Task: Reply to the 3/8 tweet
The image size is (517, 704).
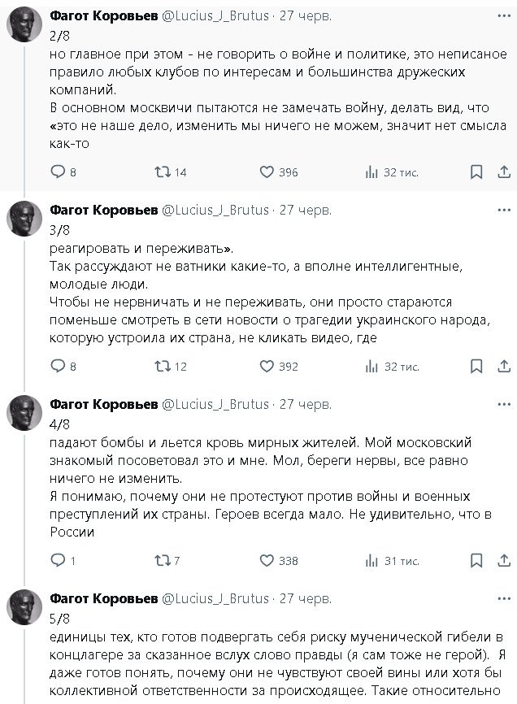Action: (58, 366)
